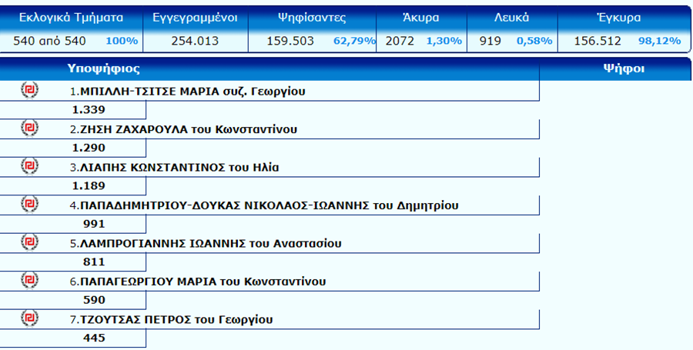Viewport: 693px width, 350px height.
Task: Click vote count 1.290
Action: [89, 148]
